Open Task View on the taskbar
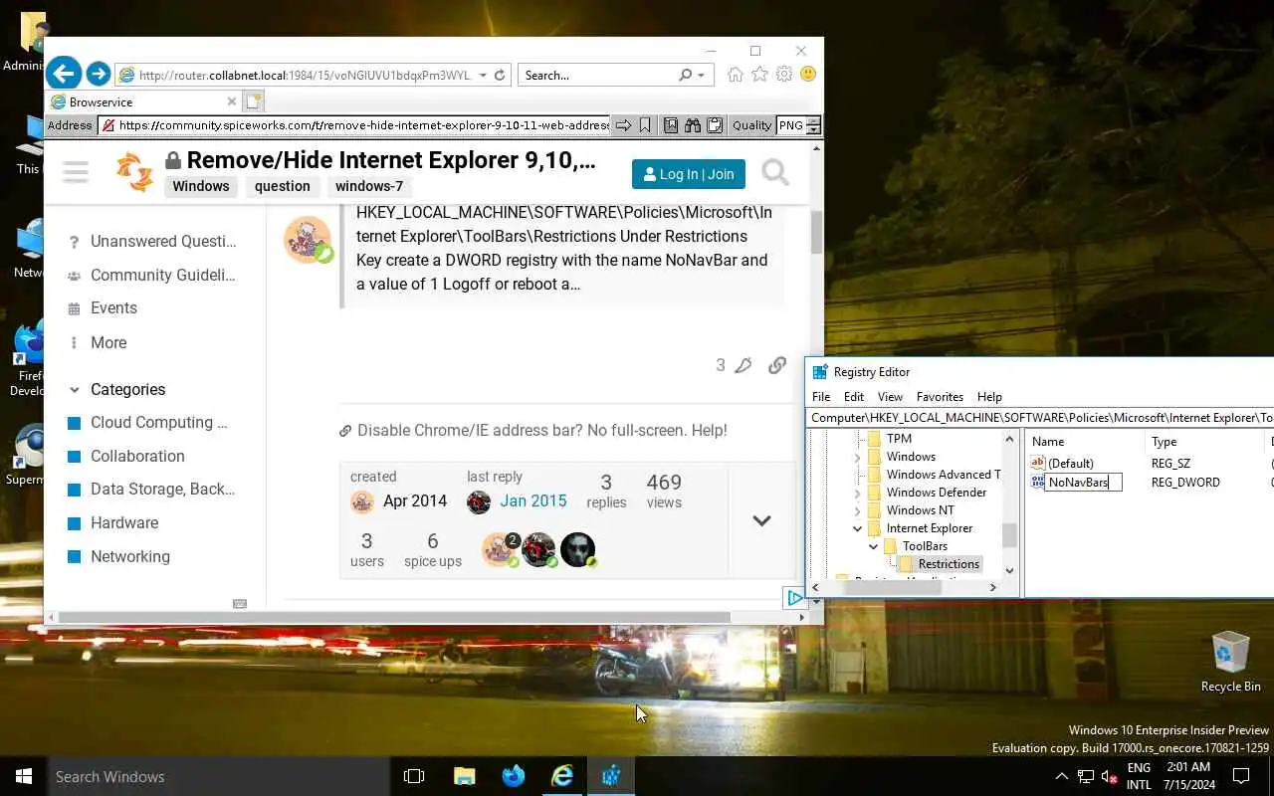 (414, 776)
